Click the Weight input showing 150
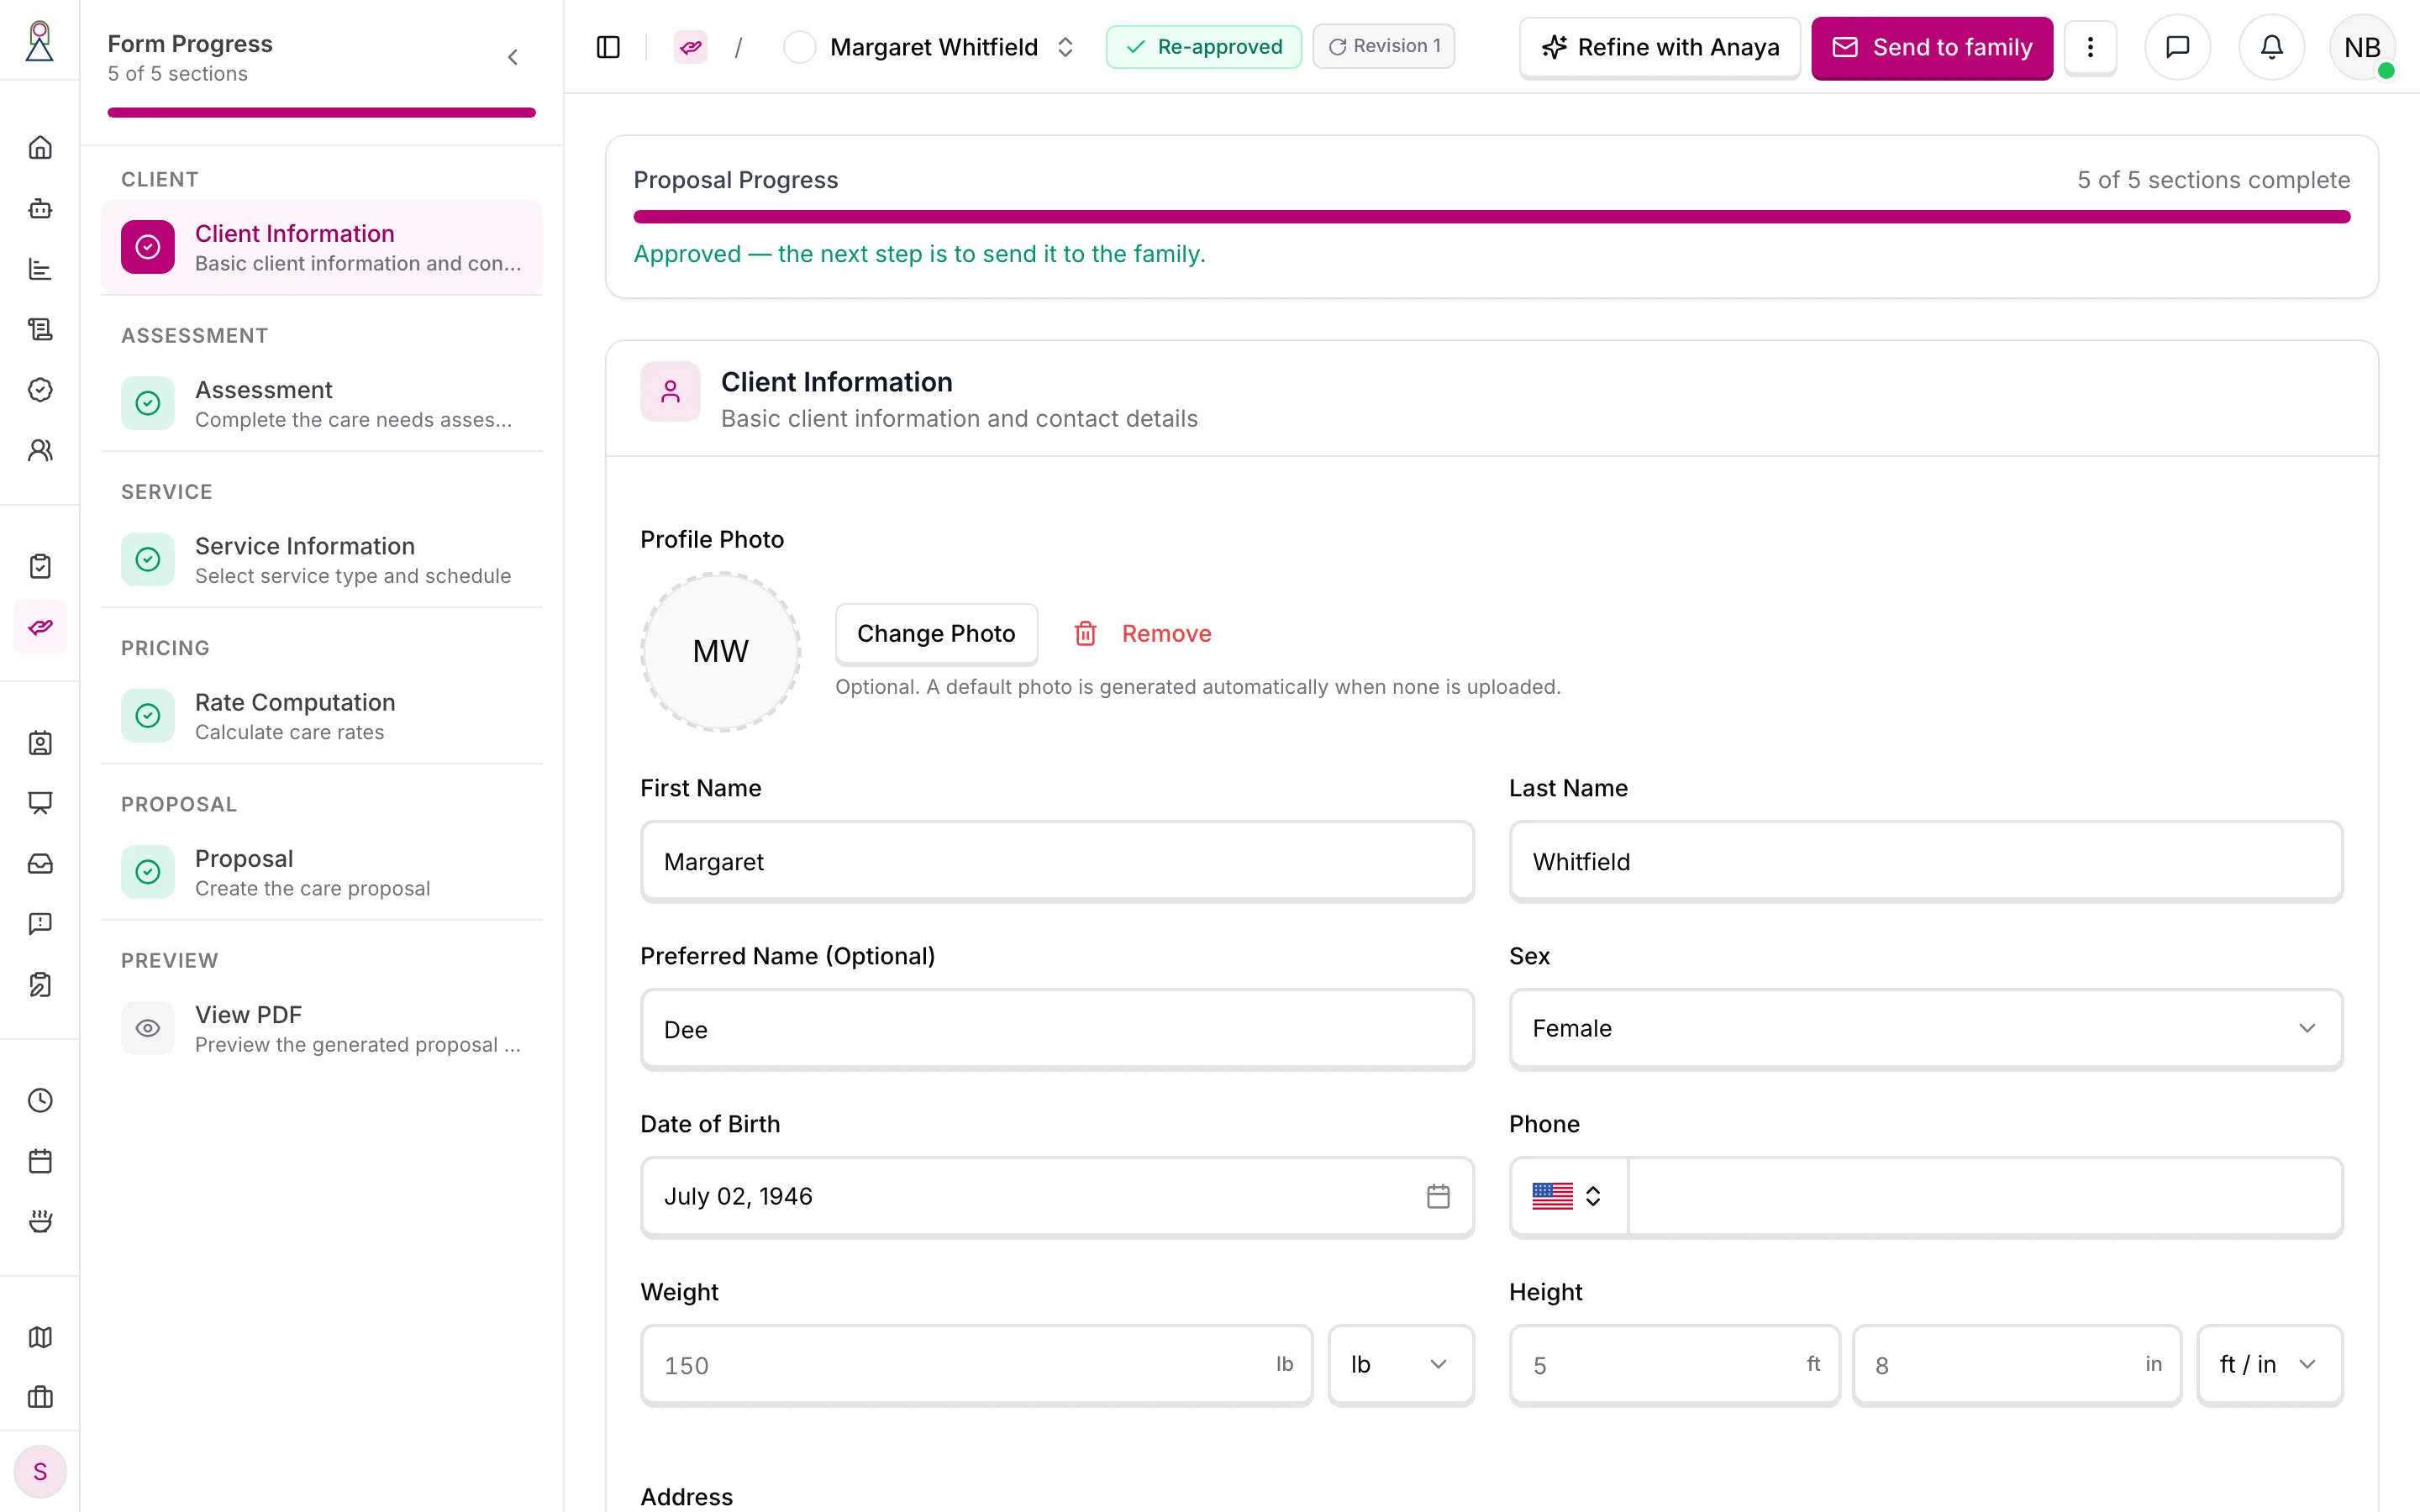 point(976,1365)
